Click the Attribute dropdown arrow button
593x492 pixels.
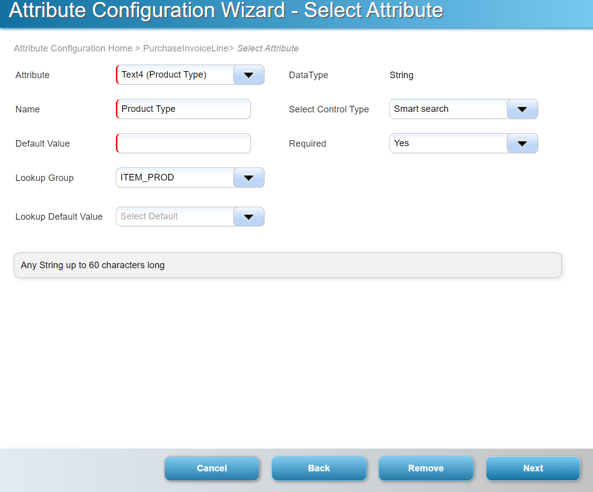click(248, 75)
